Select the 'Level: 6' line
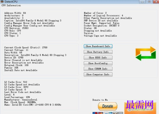Screen dimensions: 159x114 (10, 95)
